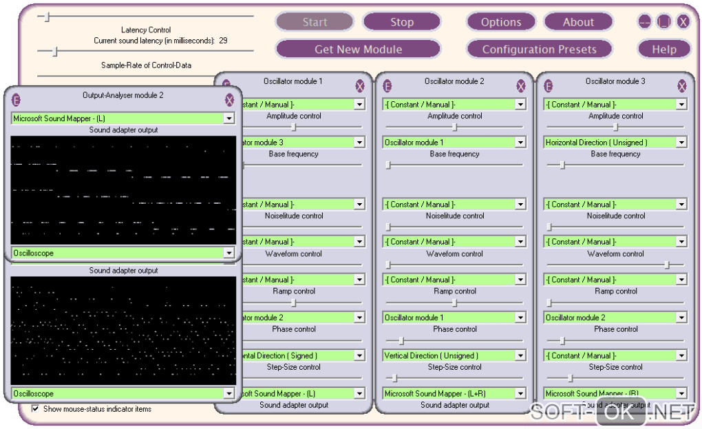
Task: Open the Help button
Action: 664,50
